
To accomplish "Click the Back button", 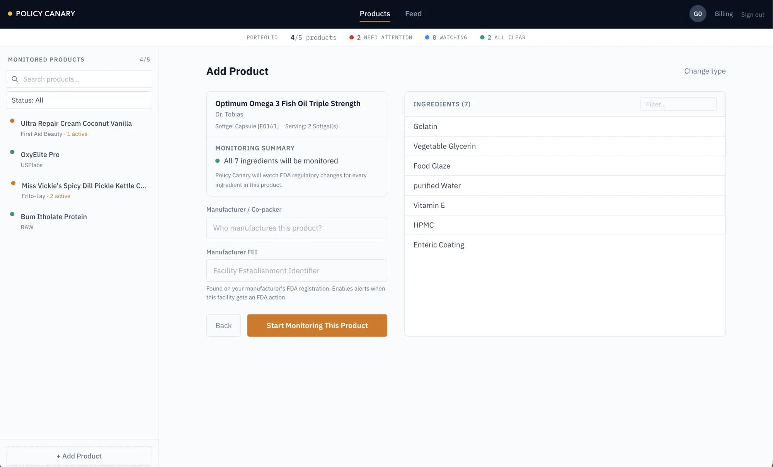I will [x=223, y=325].
